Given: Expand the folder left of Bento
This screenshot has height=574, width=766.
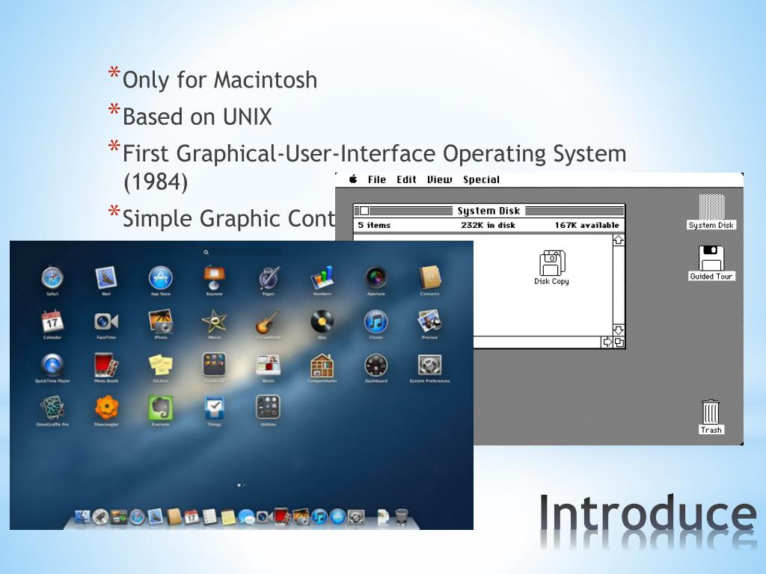Looking at the screenshot, I should 214,365.
